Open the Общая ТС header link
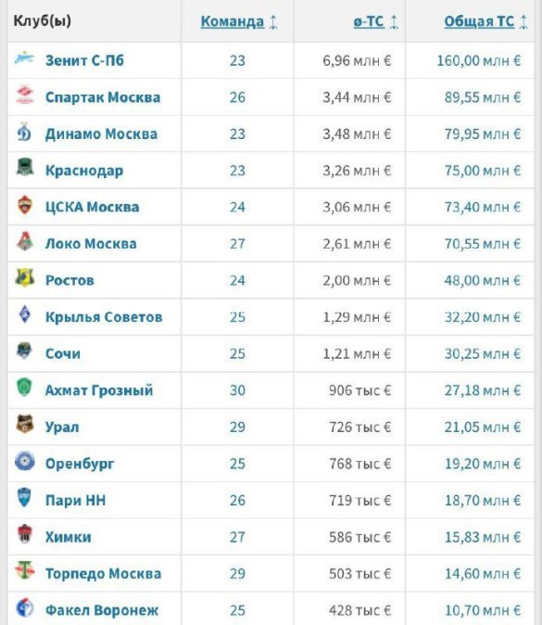Image resolution: width=542 pixels, height=625 pixels. click(x=479, y=21)
